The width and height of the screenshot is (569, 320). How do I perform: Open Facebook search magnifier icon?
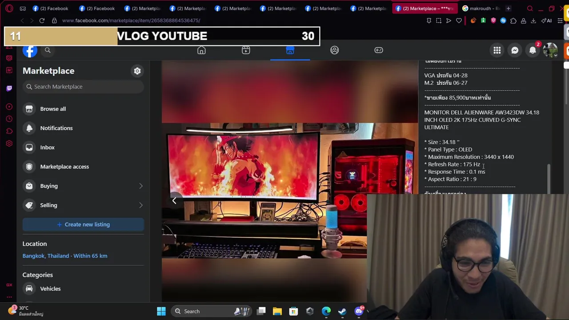click(x=48, y=50)
